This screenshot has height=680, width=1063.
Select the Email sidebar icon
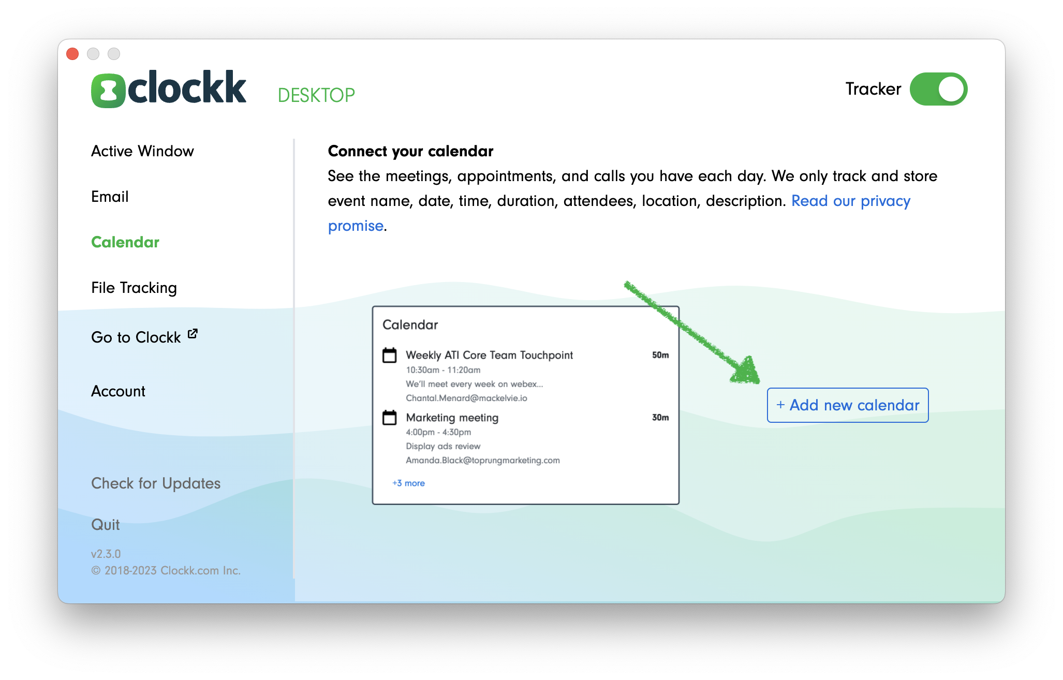[109, 196]
